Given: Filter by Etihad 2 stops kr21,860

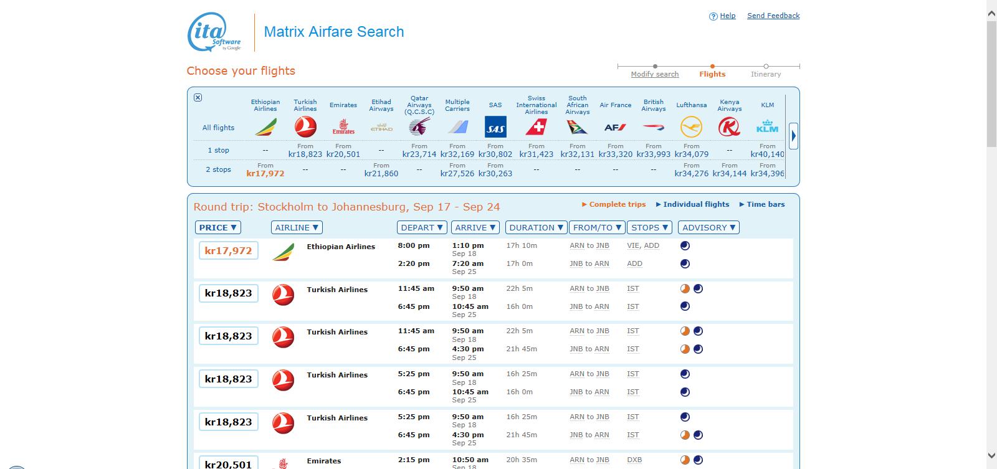Looking at the screenshot, I should [x=381, y=174].
